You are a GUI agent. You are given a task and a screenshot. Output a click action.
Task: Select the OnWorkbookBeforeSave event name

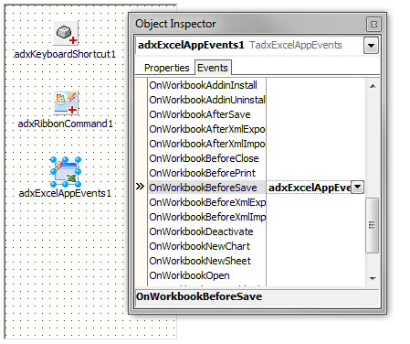[203, 188]
